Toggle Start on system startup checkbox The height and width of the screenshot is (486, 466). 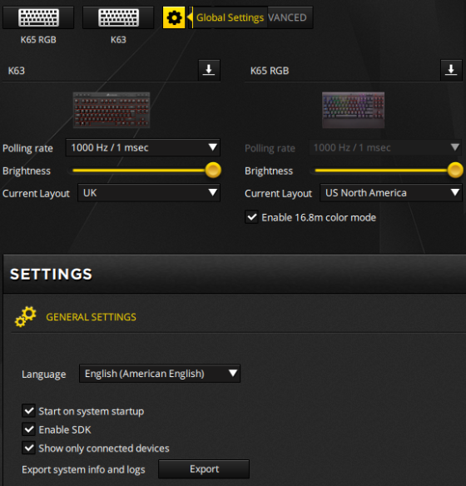click(x=29, y=411)
